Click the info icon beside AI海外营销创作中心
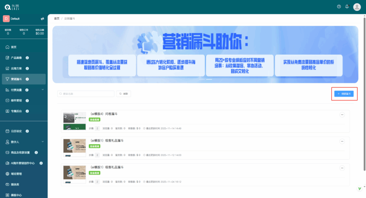The width and height of the screenshot is (366, 198). (41, 163)
